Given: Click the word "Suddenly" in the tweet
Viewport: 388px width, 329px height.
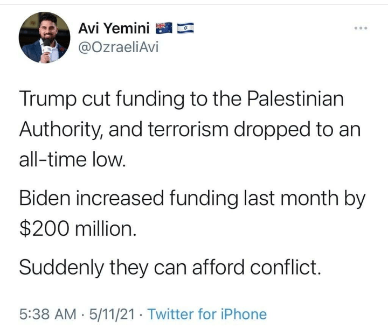Looking at the screenshot, I should point(64,266).
